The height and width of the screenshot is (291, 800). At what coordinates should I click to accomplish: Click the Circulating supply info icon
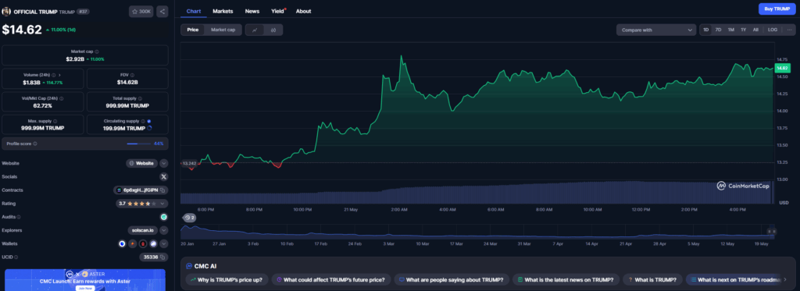144,121
